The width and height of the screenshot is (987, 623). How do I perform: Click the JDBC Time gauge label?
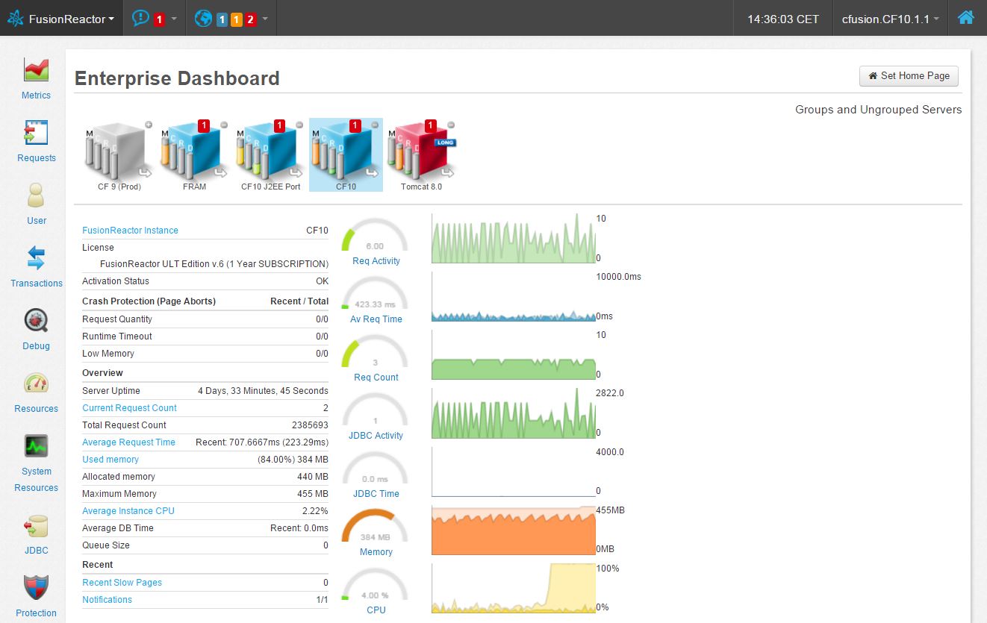[376, 494]
